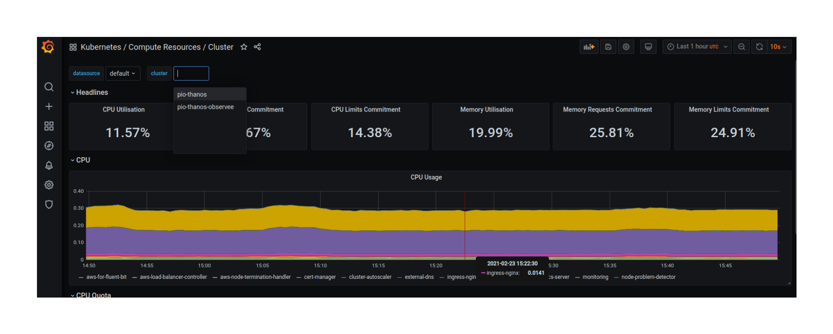Focus the cluster filter input field

[x=191, y=73]
